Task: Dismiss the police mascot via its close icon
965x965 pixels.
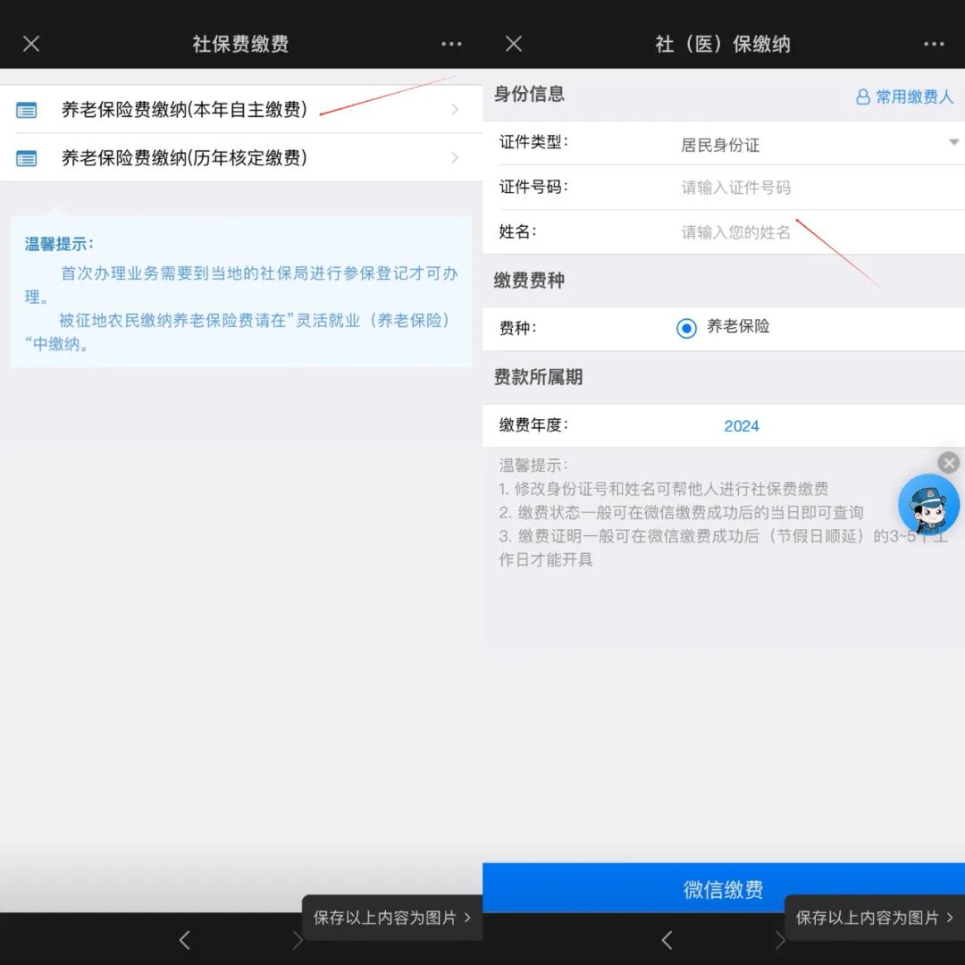Action: (x=949, y=463)
